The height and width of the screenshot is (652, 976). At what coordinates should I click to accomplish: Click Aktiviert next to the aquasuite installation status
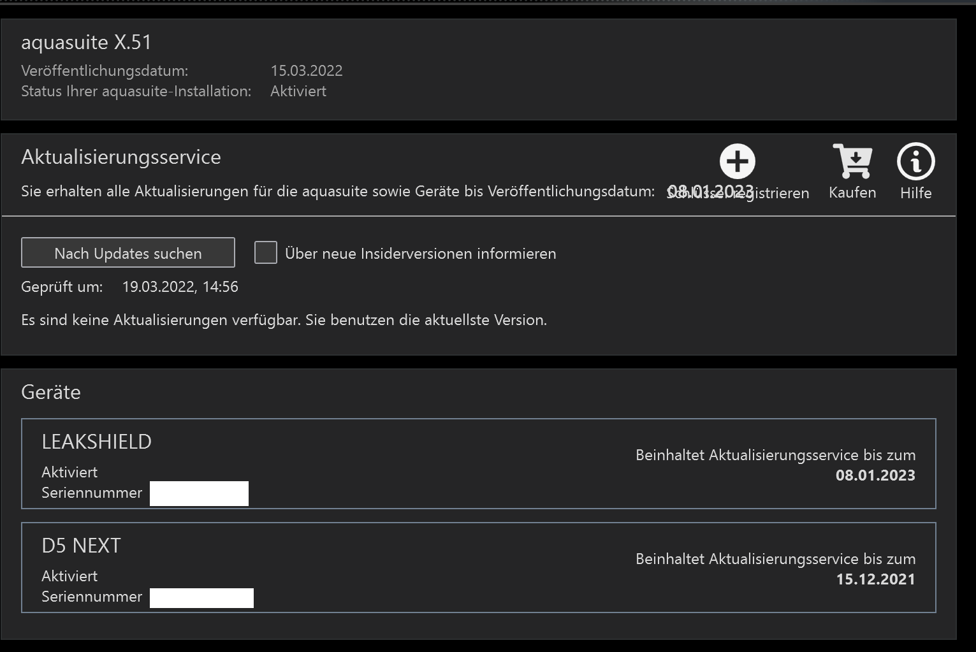[298, 91]
